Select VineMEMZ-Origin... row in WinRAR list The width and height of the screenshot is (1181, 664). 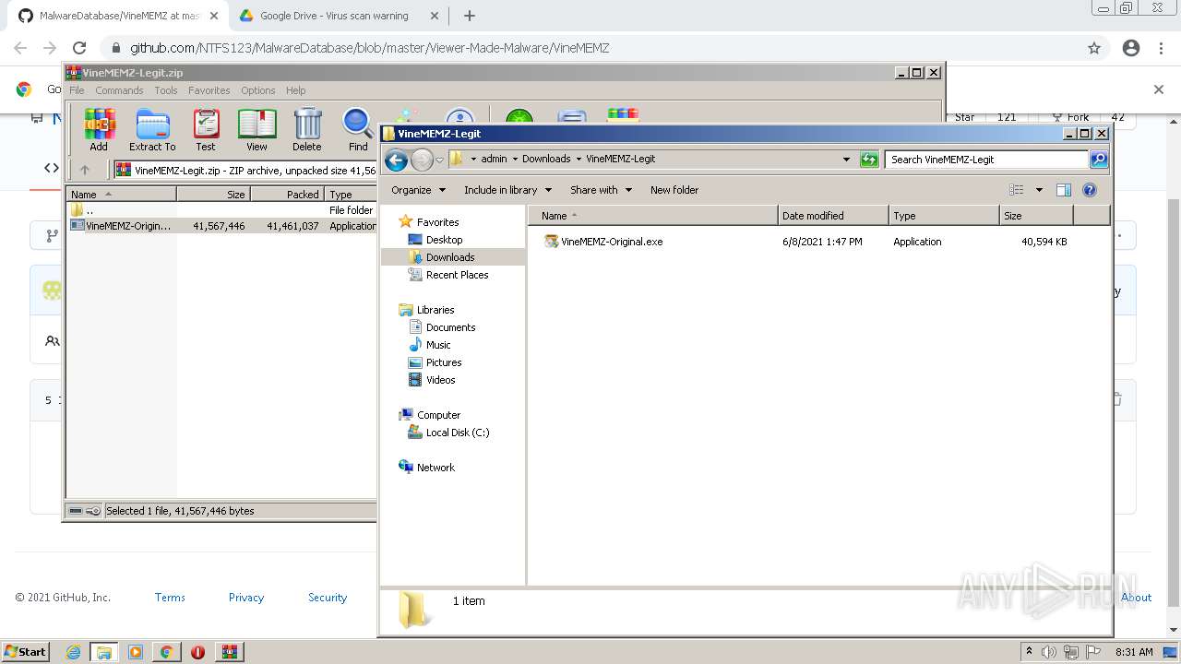click(221, 226)
